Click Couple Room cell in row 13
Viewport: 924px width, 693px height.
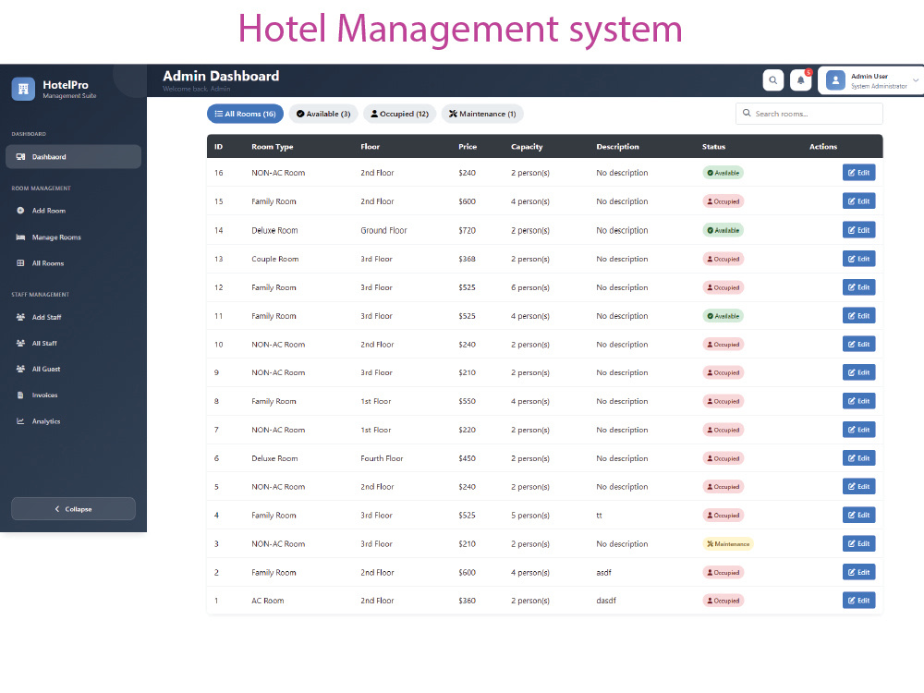(x=275, y=259)
